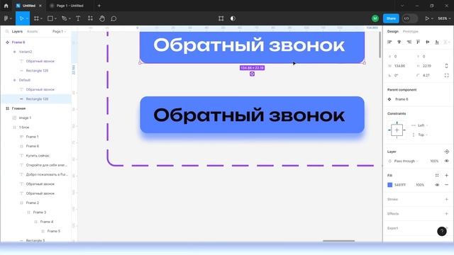Present the prototype with the play icon
The image size is (454, 255).
[x=427, y=18]
